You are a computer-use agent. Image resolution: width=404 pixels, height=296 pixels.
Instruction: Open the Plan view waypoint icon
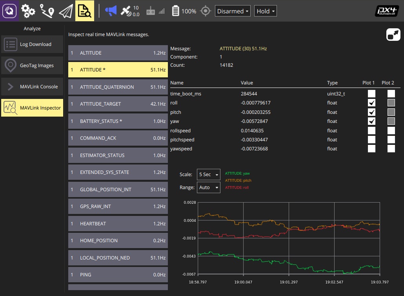(x=47, y=11)
